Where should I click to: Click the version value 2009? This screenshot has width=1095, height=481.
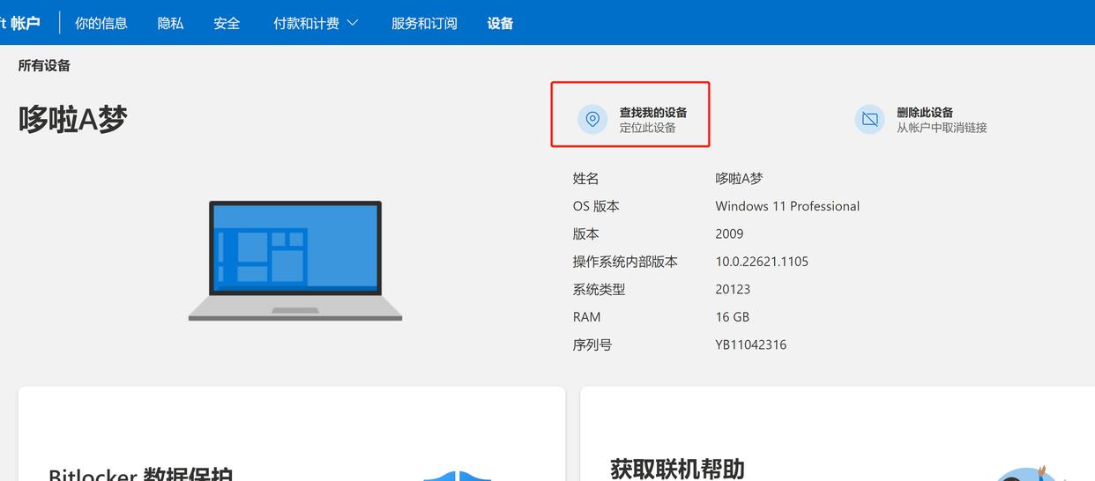click(x=729, y=233)
